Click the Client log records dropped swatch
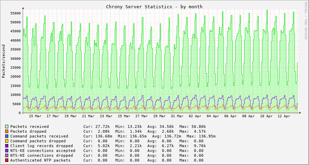 7,146
